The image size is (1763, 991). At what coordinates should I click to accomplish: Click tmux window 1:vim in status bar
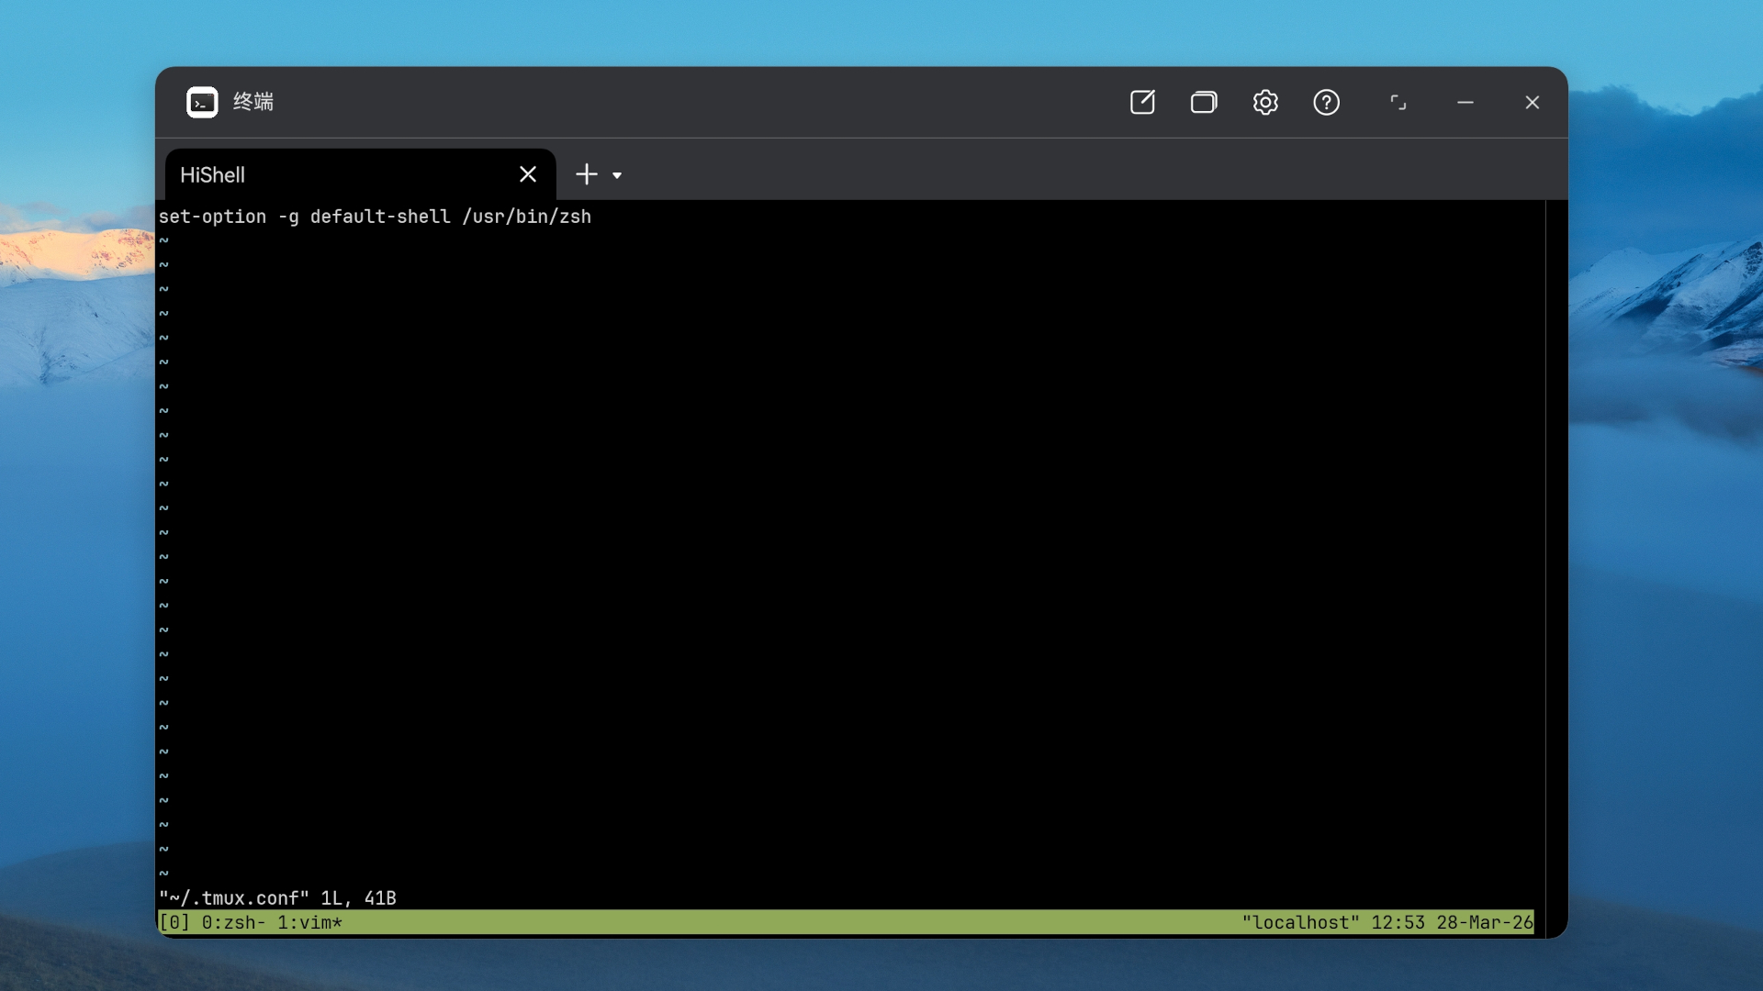click(309, 922)
